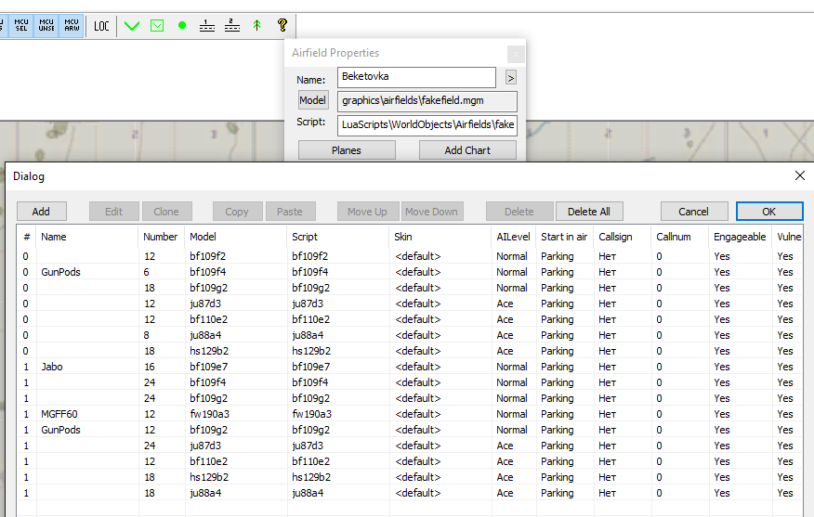The height and width of the screenshot is (517, 814).
Task: Open Planes in Airfield Properties
Action: point(347,150)
